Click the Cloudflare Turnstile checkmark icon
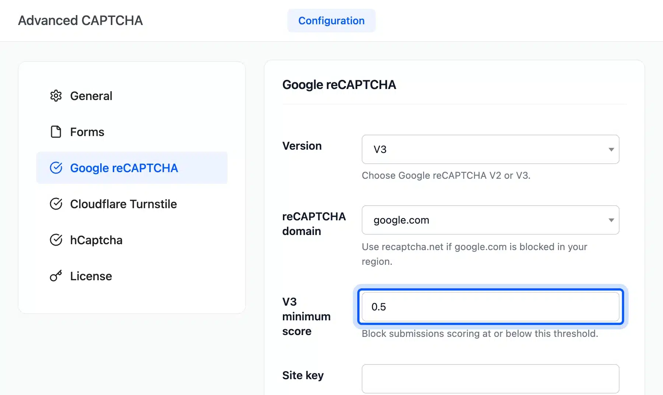The width and height of the screenshot is (663, 395). click(56, 204)
